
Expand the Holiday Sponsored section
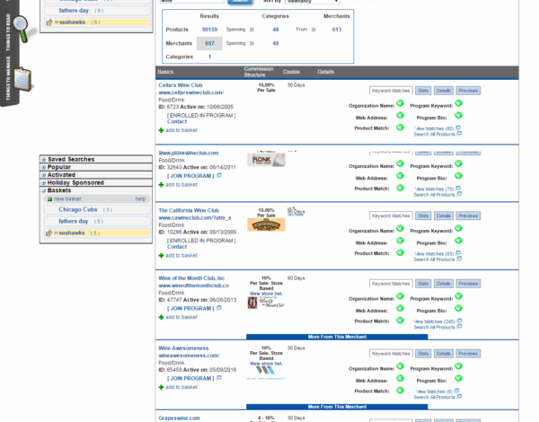click(43, 182)
